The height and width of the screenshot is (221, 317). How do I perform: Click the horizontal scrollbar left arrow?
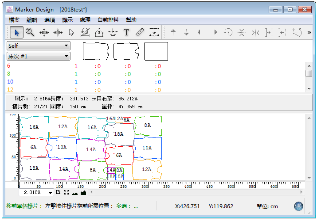point(91,192)
